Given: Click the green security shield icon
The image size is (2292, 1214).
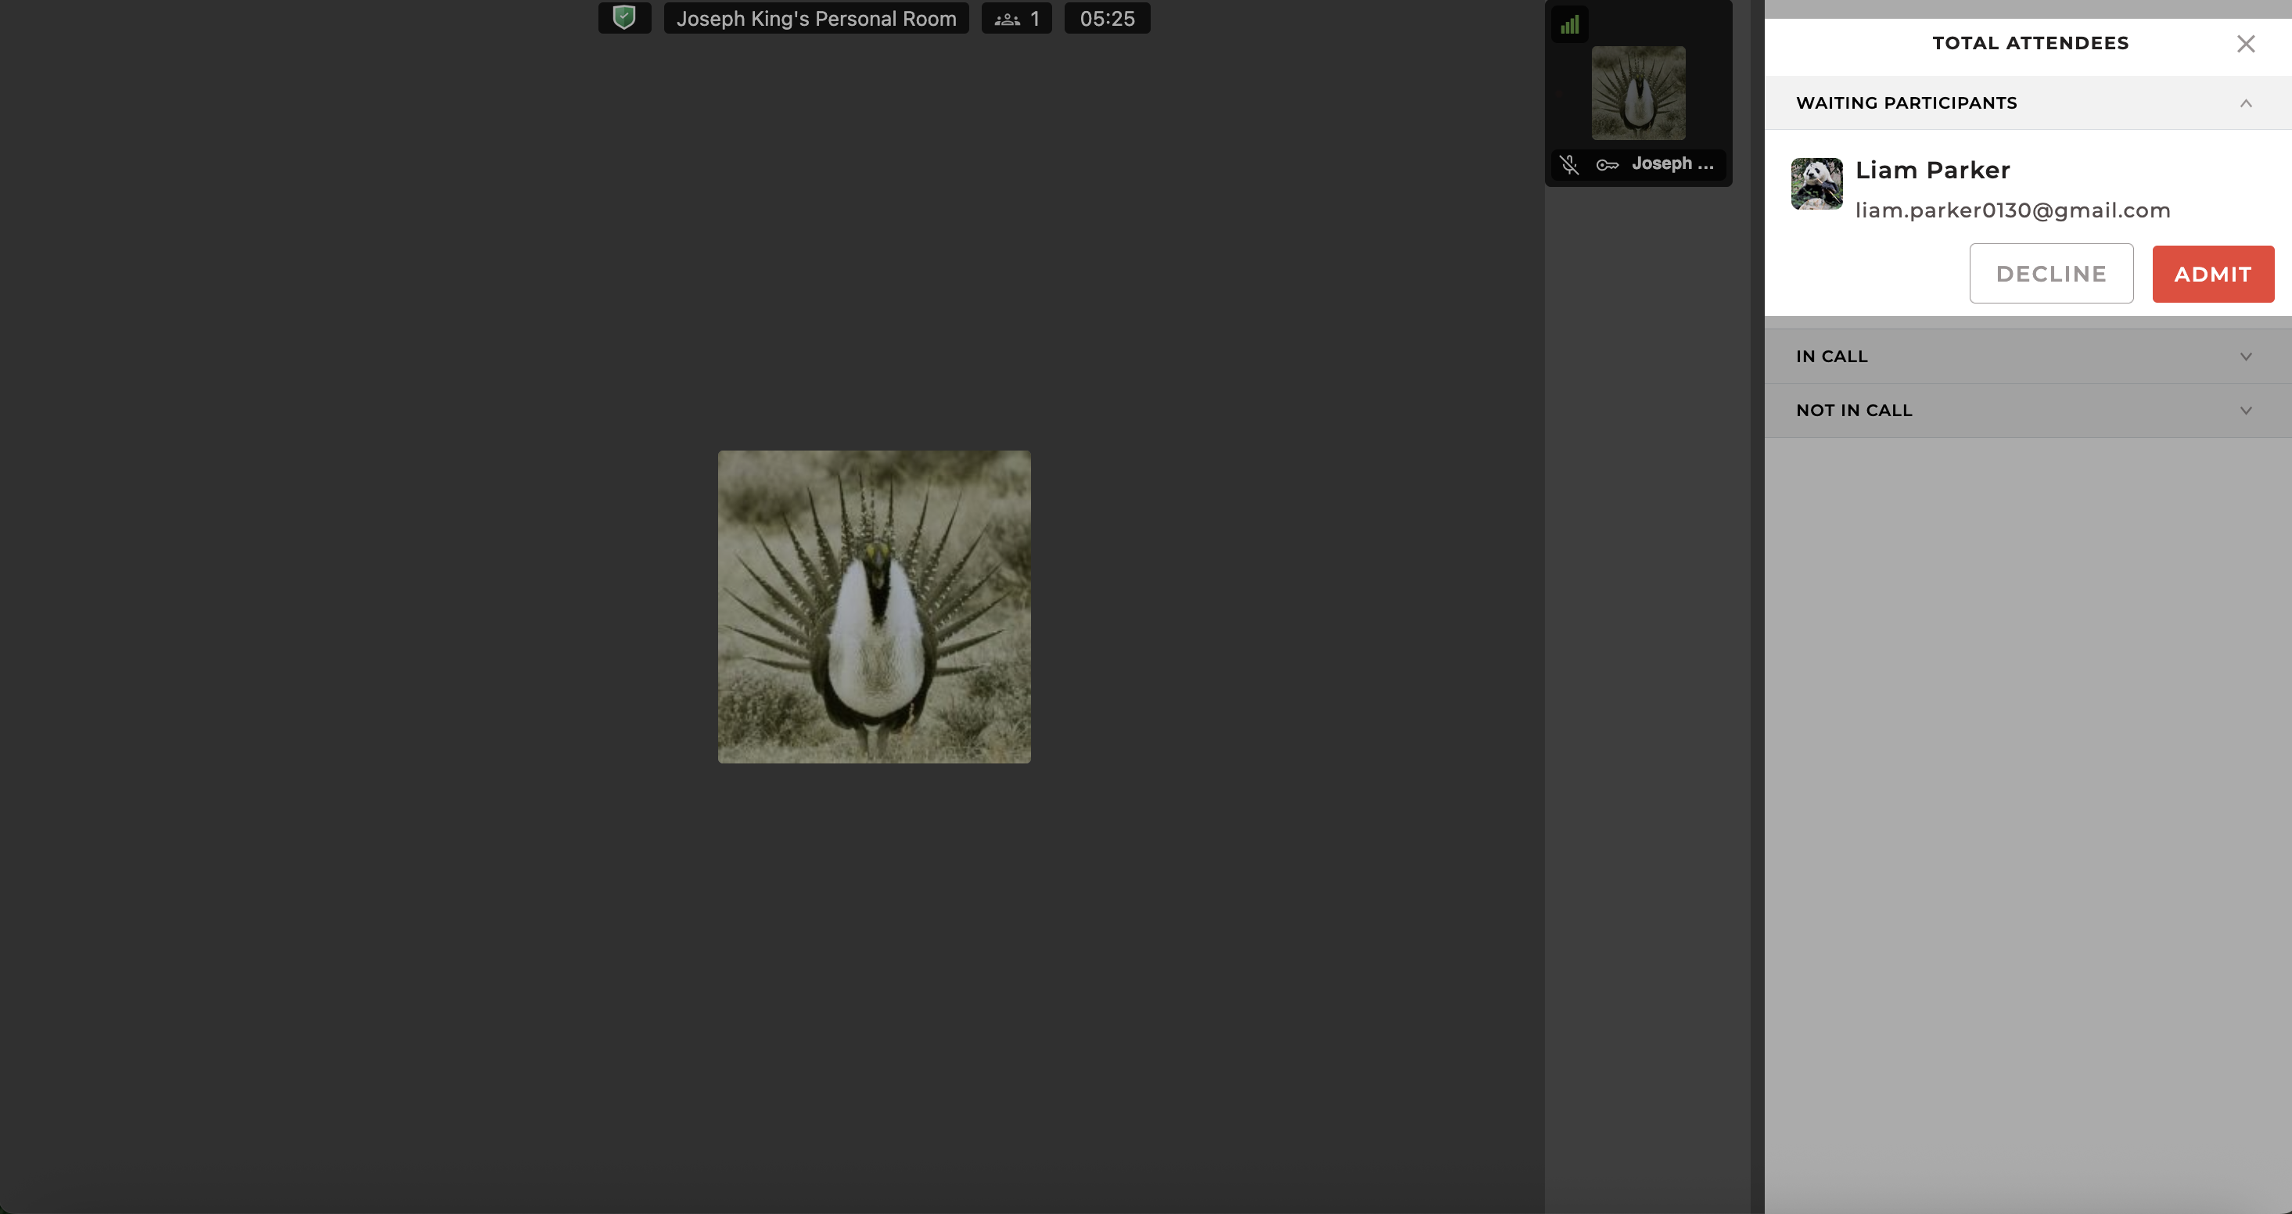Looking at the screenshot, I should [x=623, y=18].
